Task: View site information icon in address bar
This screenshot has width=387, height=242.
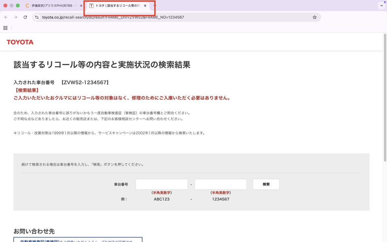Action: [37, 17]
